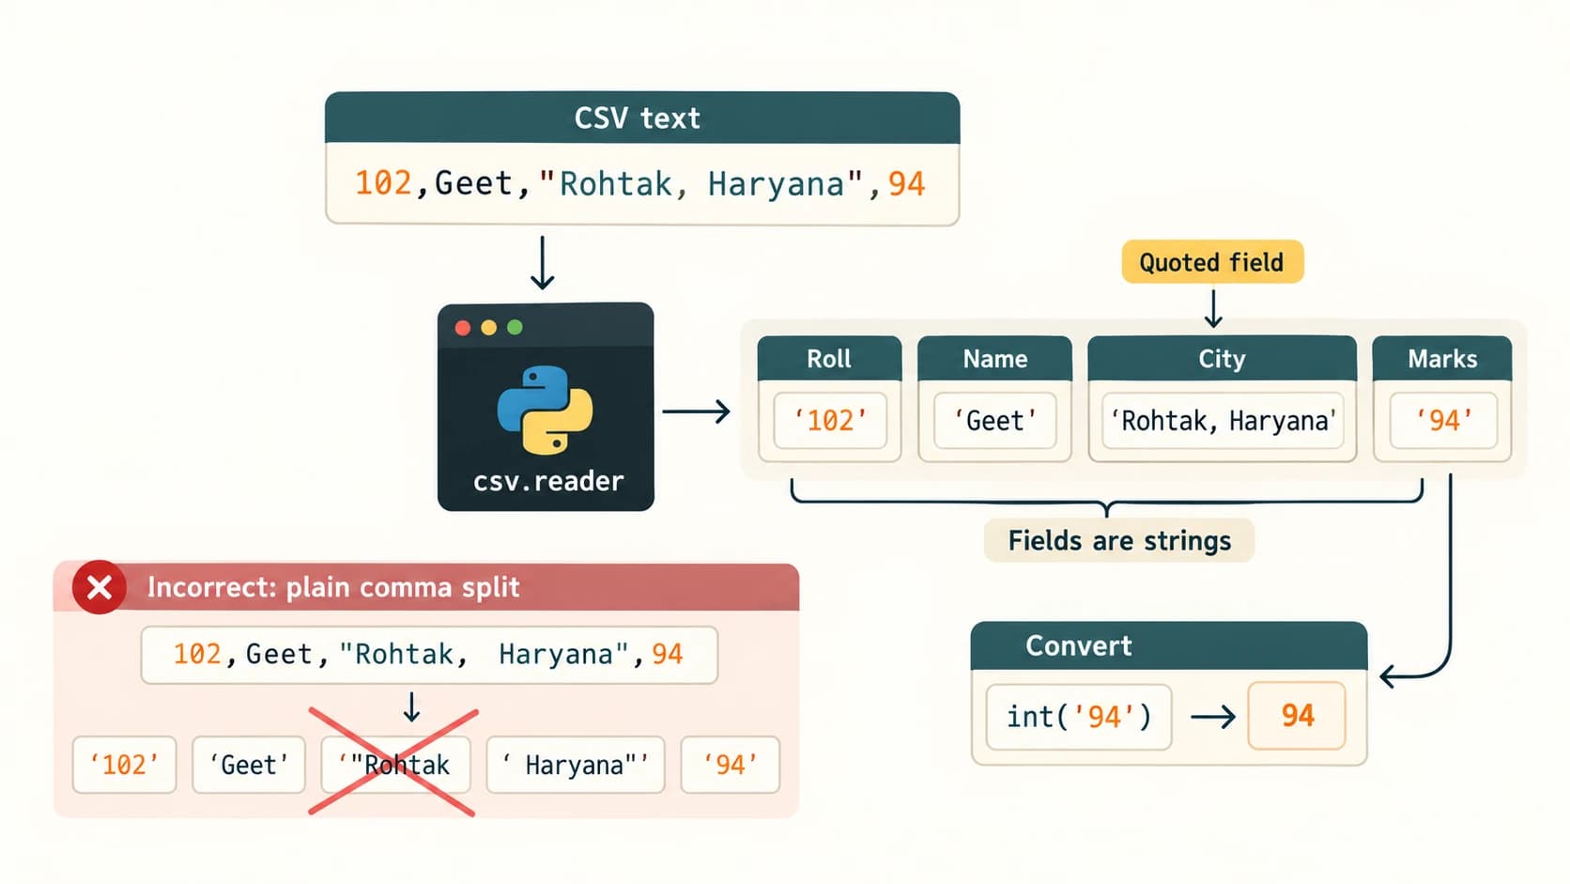The image size is (1570, 884).
Task: Click the green dot in csv.reader window
Action: tap(515, 328)
